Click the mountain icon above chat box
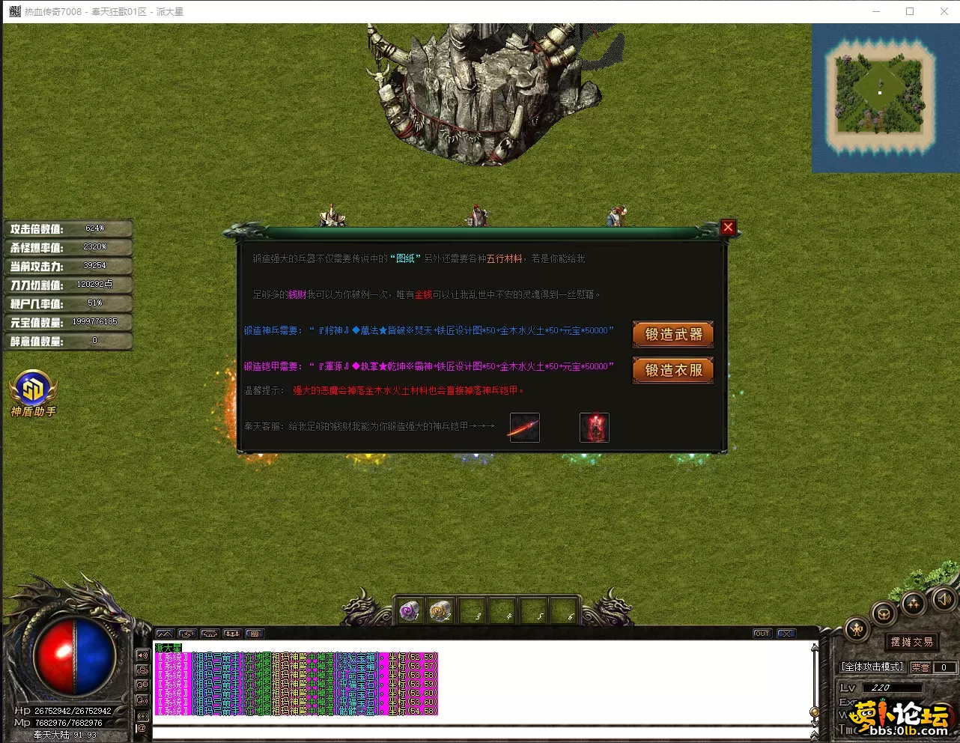Screen dimensions: 960x743 click(165, 634)
